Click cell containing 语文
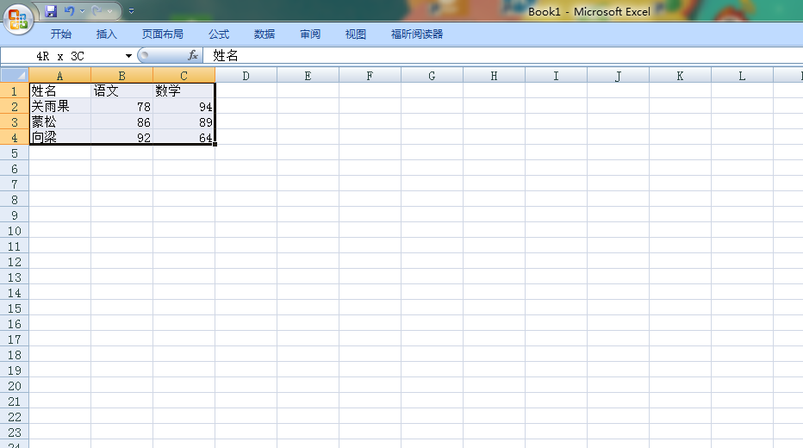Image resolution: width=803 pixels, height=448 pixels. tap(121, 91)
